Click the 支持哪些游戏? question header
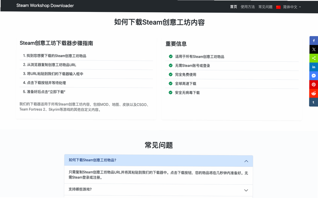 pos(159,190)
